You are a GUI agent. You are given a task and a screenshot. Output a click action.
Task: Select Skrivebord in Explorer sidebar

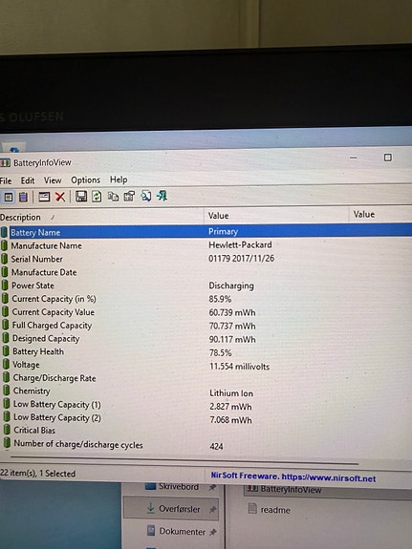(x=179, y=487)
